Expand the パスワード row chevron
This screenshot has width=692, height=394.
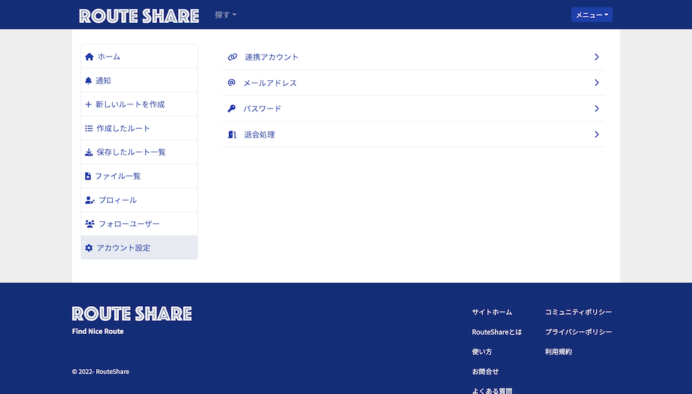point(597,109)
